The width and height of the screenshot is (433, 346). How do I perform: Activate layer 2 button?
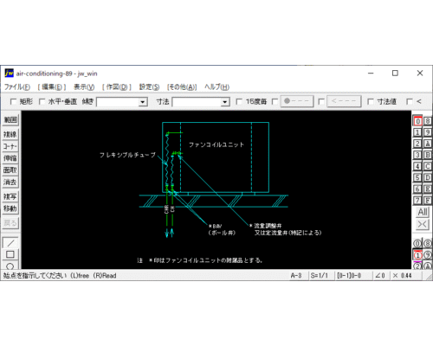pos(417,144)
